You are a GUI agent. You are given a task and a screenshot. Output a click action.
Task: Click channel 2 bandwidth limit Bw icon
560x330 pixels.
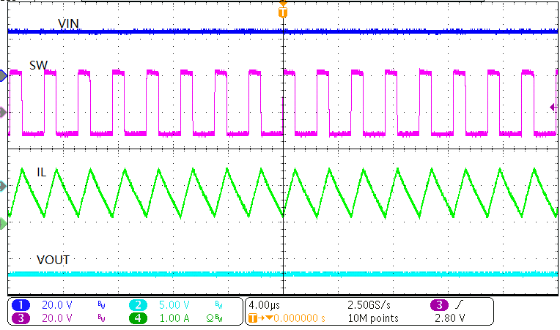pos(218,305)
